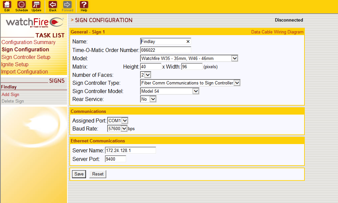Click Ethernet Communications section header
Viewport: 338px width, 203px height.
[x=98, y=141]
